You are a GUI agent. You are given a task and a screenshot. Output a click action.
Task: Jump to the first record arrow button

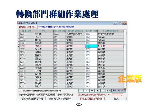pyautogui.click(x=81, y=91)
